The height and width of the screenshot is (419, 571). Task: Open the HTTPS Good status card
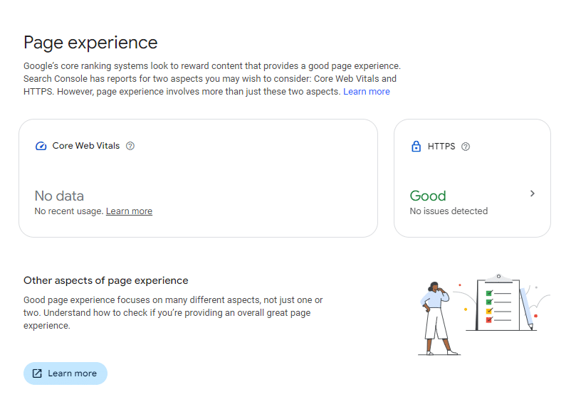click(472, 179)
